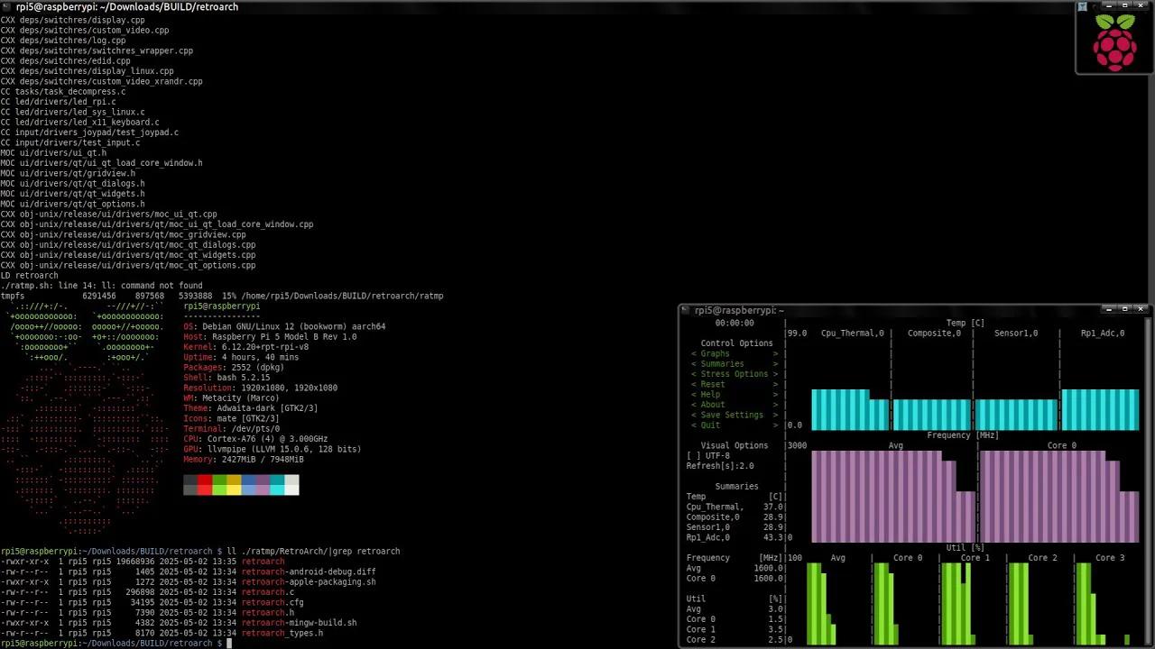
Task: Click the 'Sensor1,0' Temp graph header
Action: [x=1015, y=334]
